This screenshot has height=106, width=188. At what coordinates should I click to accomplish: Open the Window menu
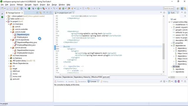[62, 5]
